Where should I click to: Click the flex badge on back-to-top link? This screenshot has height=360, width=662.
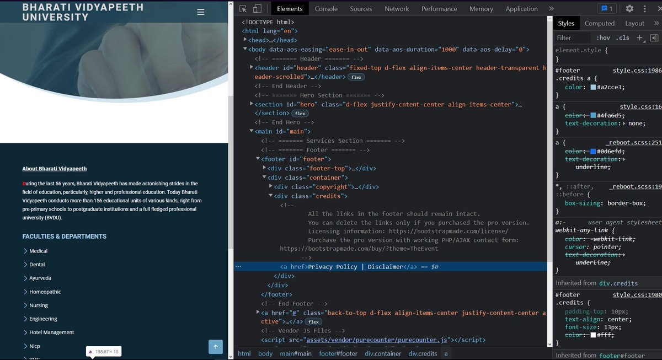pyautogui.click(x=314, y=322)
